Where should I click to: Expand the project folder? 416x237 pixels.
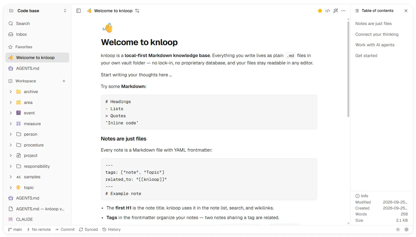point(11,156)
